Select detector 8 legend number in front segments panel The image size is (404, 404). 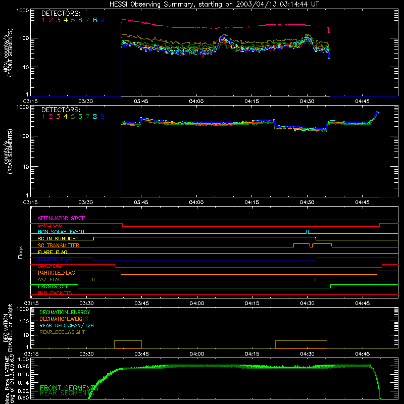tap(95, 20)
